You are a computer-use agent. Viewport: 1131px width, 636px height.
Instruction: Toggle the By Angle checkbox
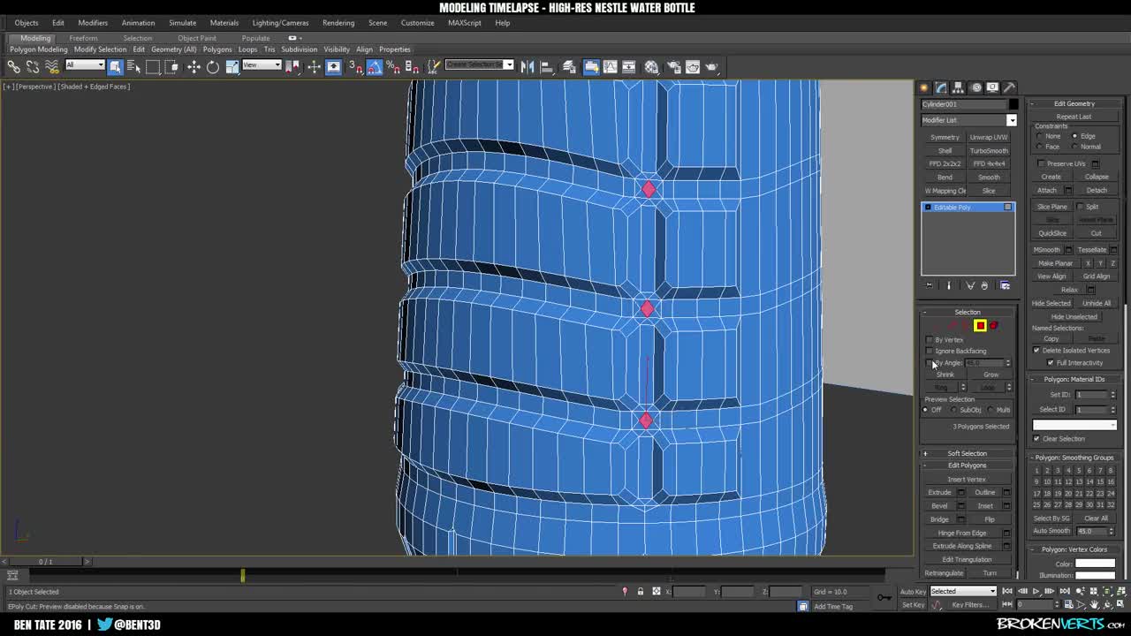930,363
